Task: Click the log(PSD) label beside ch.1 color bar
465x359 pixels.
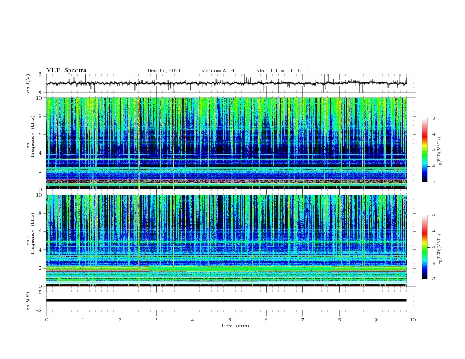Action: coord(439,153)
